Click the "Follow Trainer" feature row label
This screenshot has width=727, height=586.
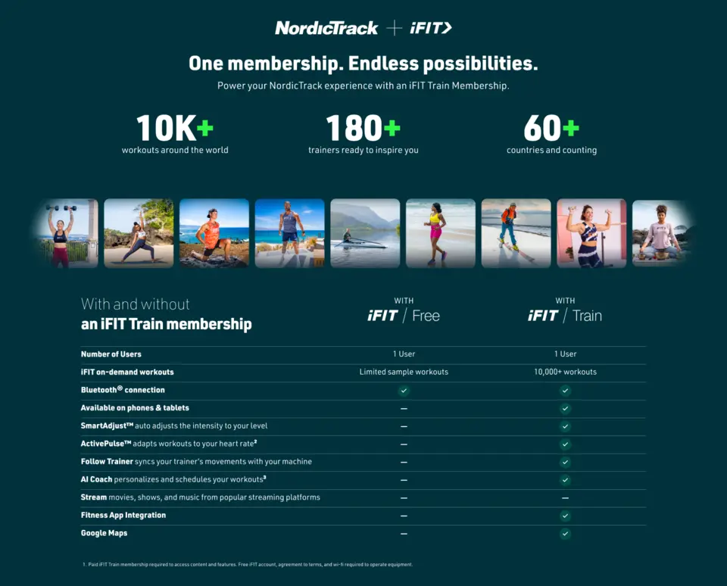196,462
